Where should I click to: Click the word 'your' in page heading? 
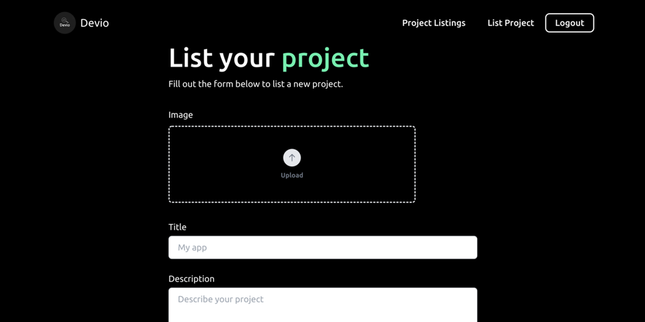pos(247,58)
